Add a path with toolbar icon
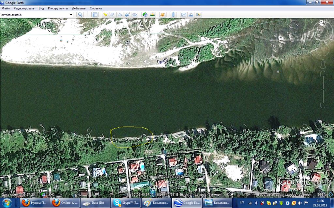Image resolution: width=334 pixels, height=208 pixels. pos(120,15)
